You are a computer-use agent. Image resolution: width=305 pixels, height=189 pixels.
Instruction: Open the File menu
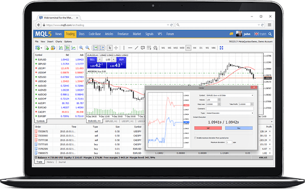point(37,41)
